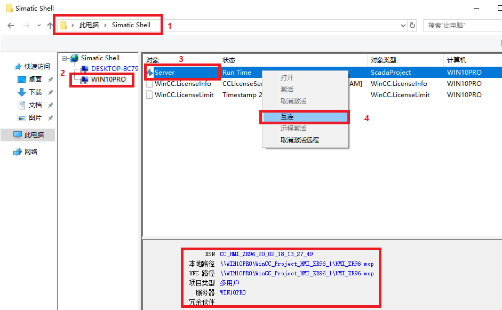This screenshot has width=502, height=310.
Task: Click the Server WinCC project icon
Action: pos(149,73)
